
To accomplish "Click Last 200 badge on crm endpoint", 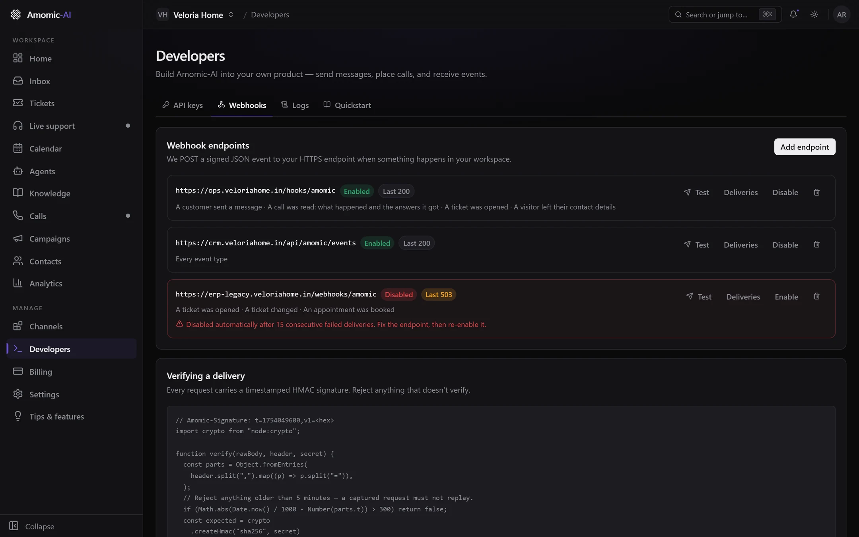I will [416, 243].
